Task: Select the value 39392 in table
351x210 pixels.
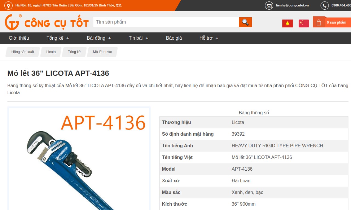Action: [238, 134]
